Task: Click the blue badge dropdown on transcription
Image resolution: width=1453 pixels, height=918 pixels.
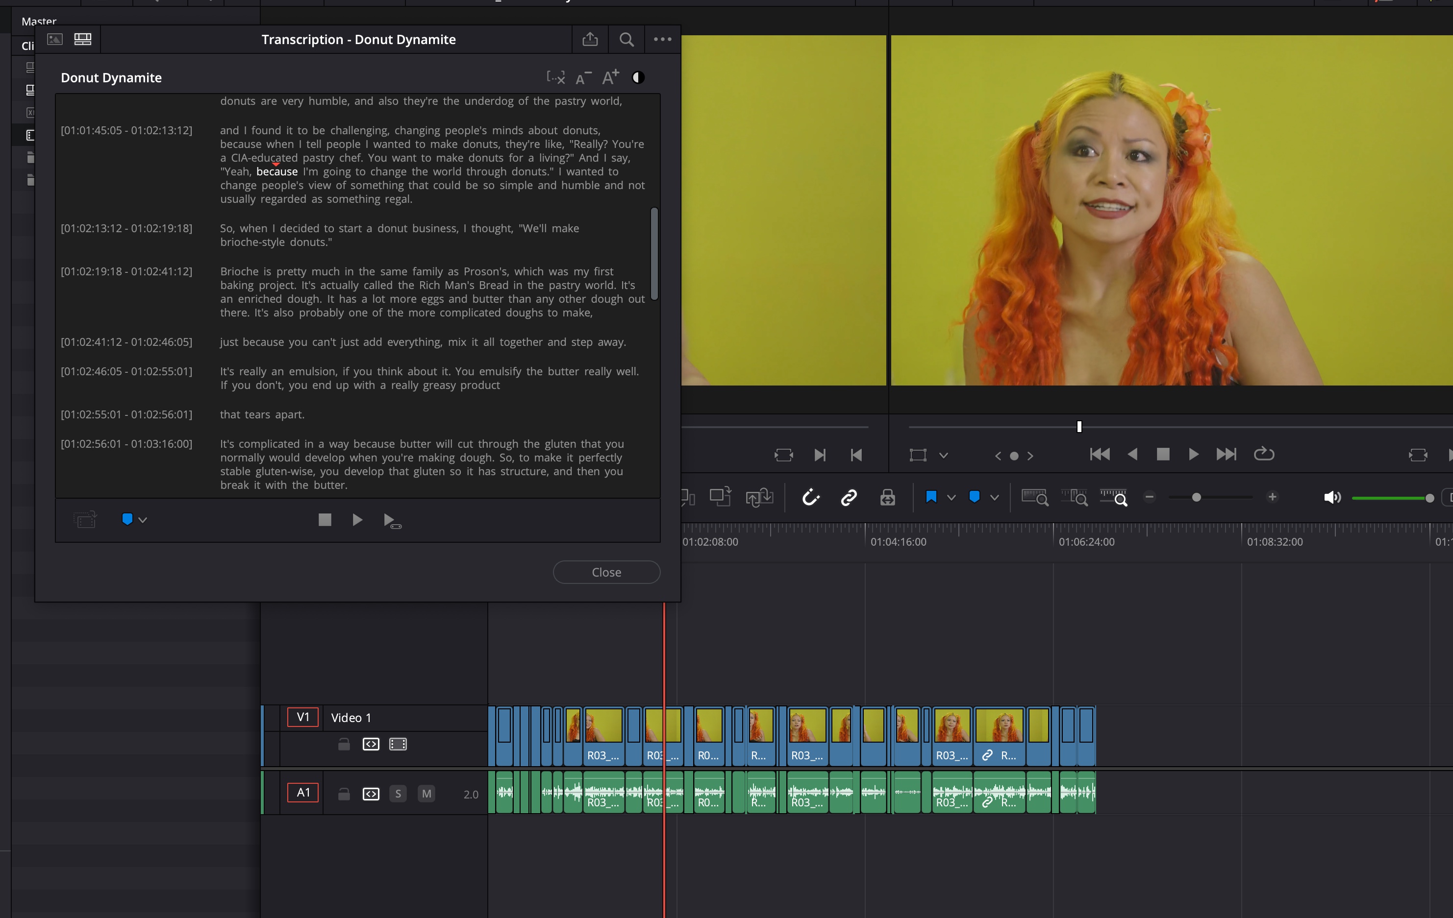Action: point(133,519)
